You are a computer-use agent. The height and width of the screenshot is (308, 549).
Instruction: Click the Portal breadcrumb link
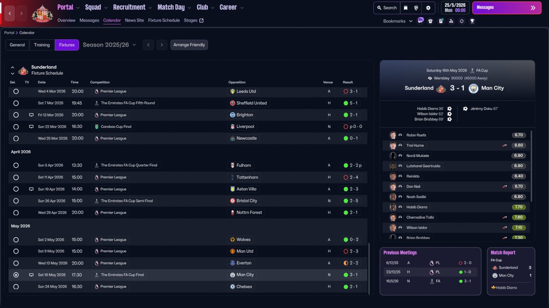[9, 33]
